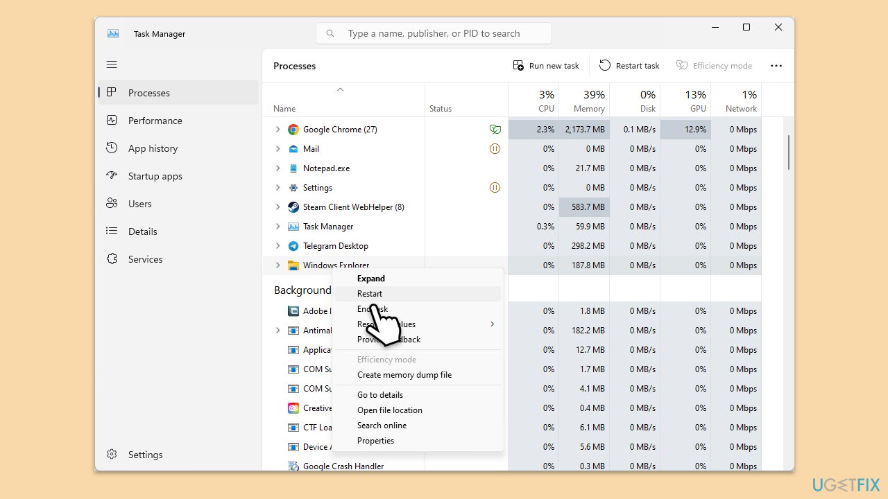The width and height of the screenshot is (888, 499).
Task: Click the pause status icon on Settings
Action: click(x=495, y=187)
